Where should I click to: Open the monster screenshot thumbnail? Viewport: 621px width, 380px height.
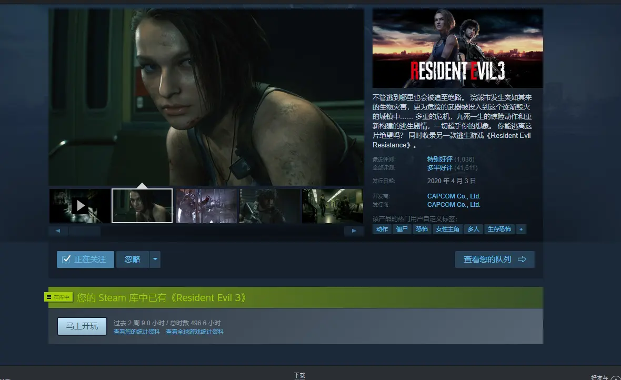(206, 206)
